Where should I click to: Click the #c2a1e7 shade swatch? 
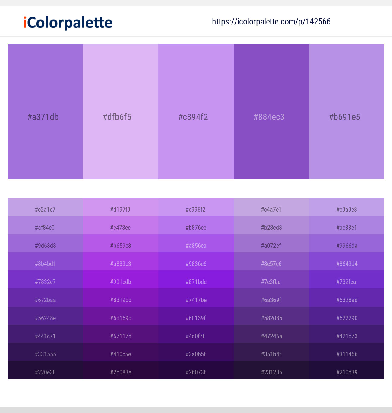pos(45,209)
